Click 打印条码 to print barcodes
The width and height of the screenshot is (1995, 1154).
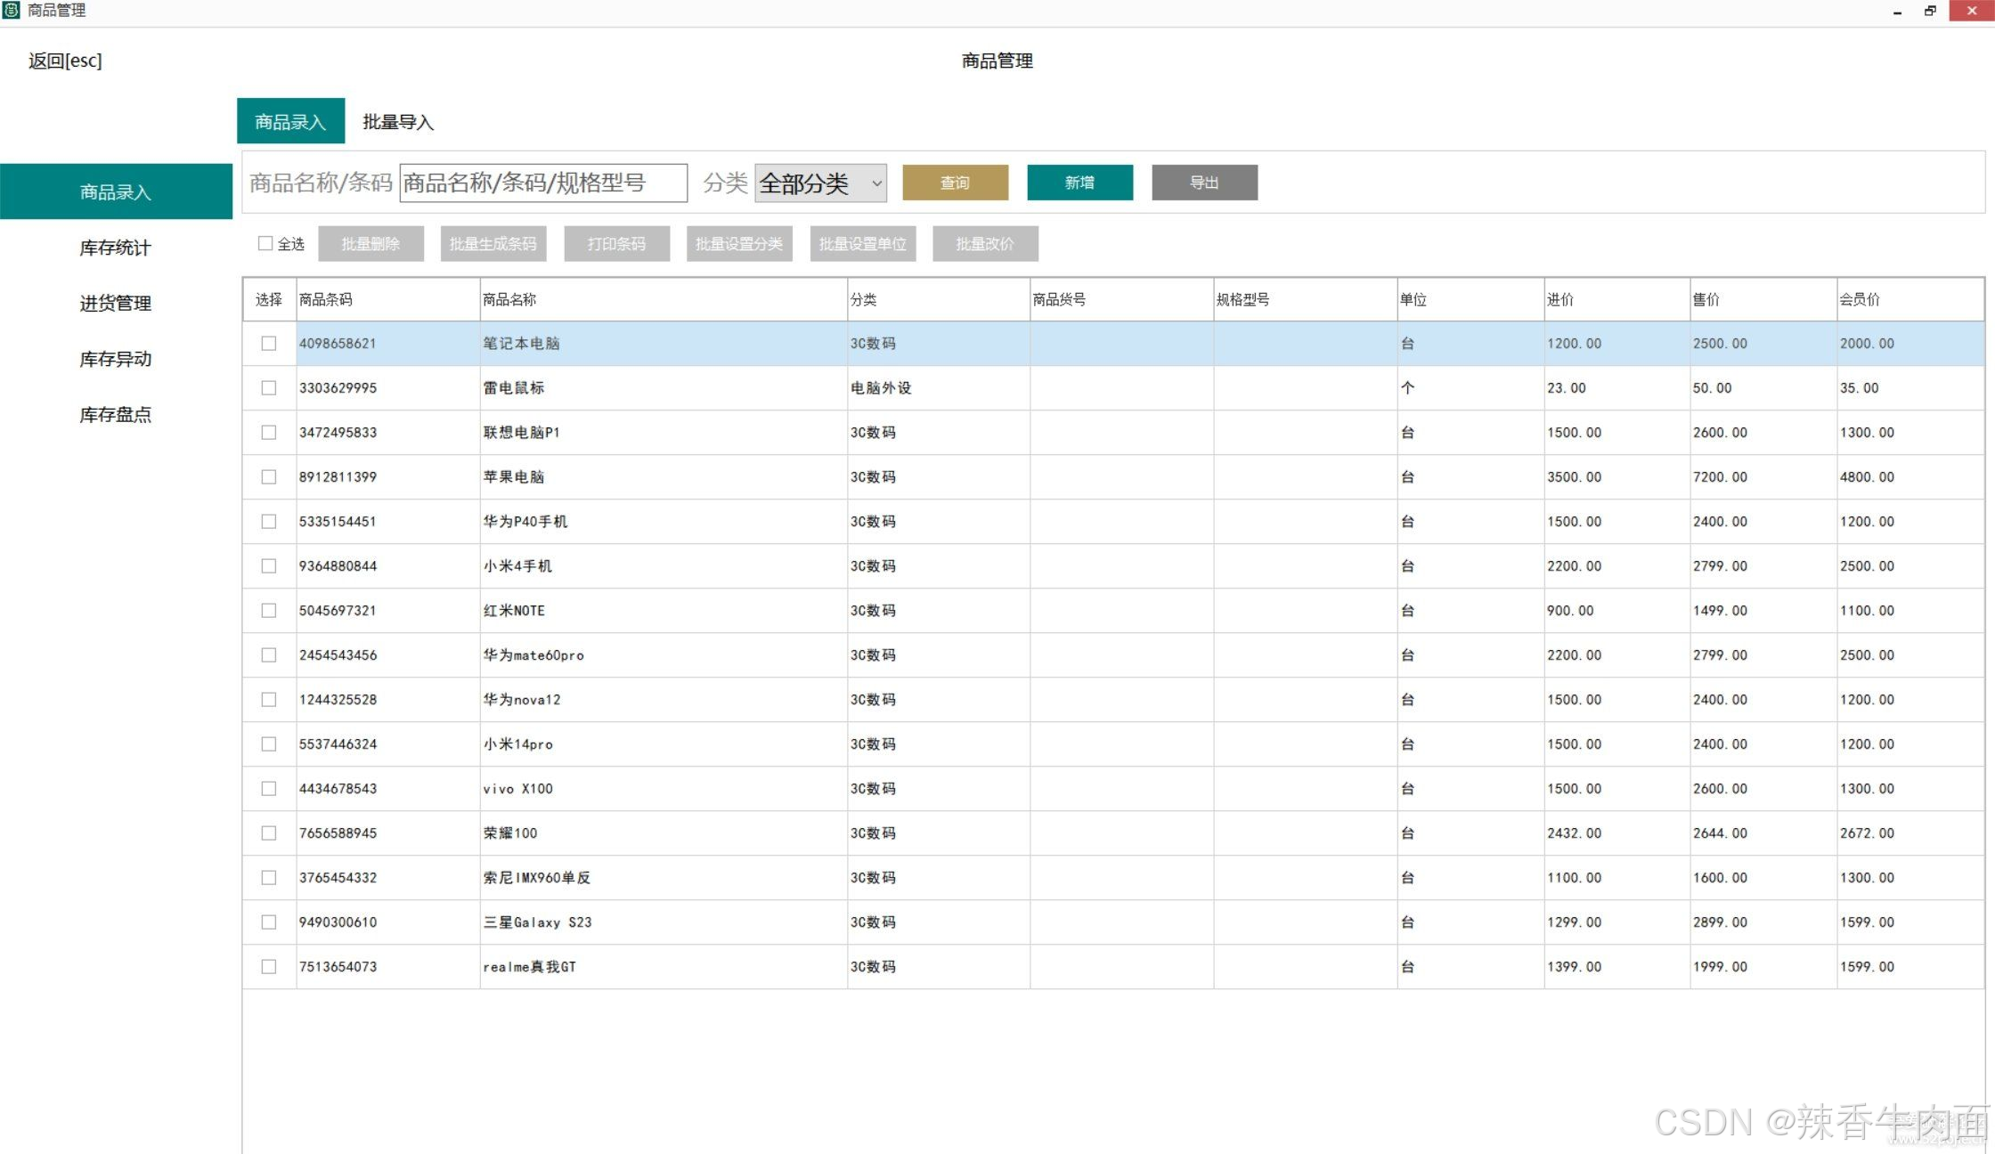[x=616, y=243]
